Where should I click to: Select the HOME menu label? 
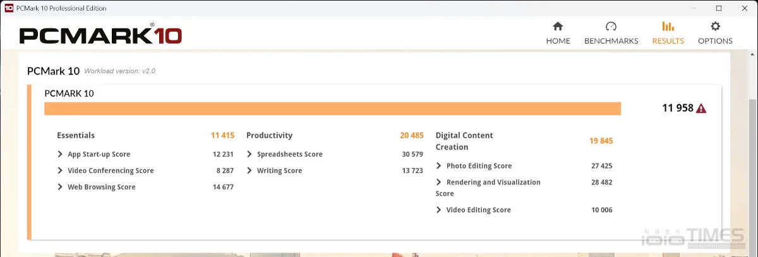558,41
